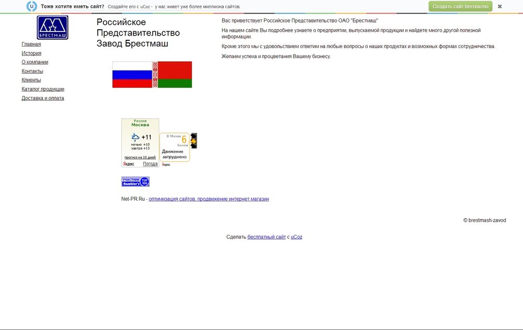Image resolution: width=523 pixels, height=330 pixels.
Task: Click the Russia-Belarus flags image
Action: (x=152, y=75)
